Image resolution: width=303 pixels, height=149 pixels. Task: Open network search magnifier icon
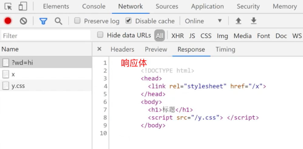point(58,21)
